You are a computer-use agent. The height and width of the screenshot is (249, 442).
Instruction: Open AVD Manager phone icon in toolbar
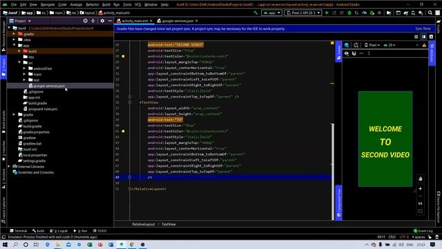[413, 12]
